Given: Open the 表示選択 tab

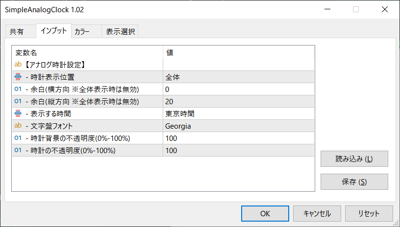Looking at the screenshot, I should 120,32.
